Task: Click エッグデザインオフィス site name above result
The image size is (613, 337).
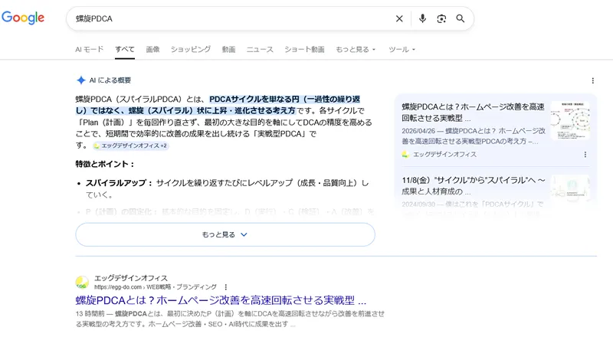Action: 131,278
